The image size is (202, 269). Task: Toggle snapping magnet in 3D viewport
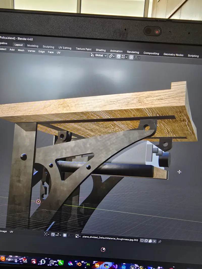pos(118,56)
